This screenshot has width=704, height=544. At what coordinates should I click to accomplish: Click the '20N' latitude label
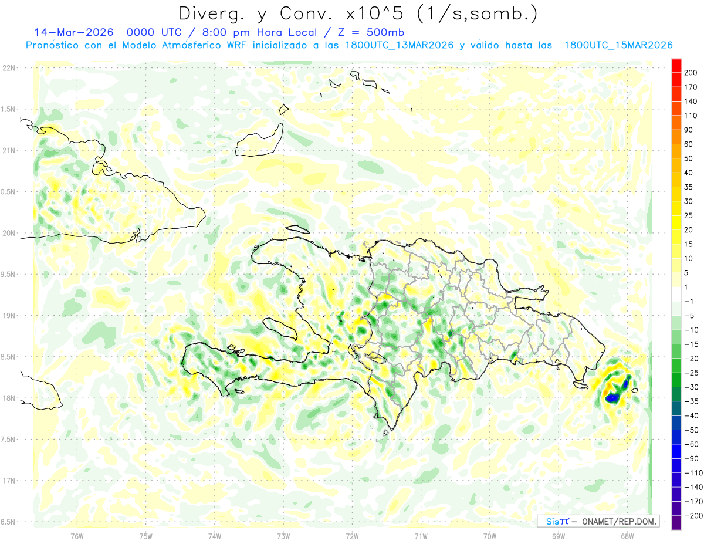pyautogui.click(x=9, y=233)
